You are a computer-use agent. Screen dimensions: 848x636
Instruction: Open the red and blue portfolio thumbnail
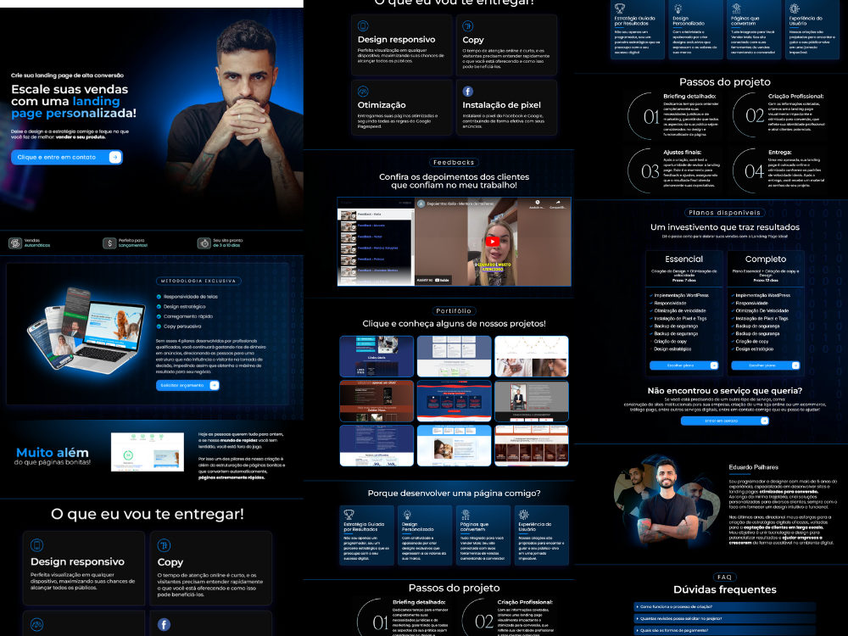click(455, 401)
